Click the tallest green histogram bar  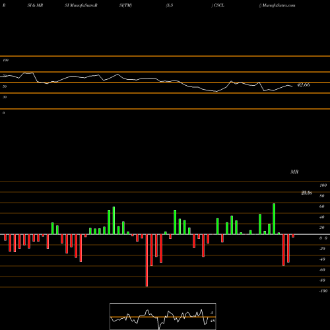point(274,219)
